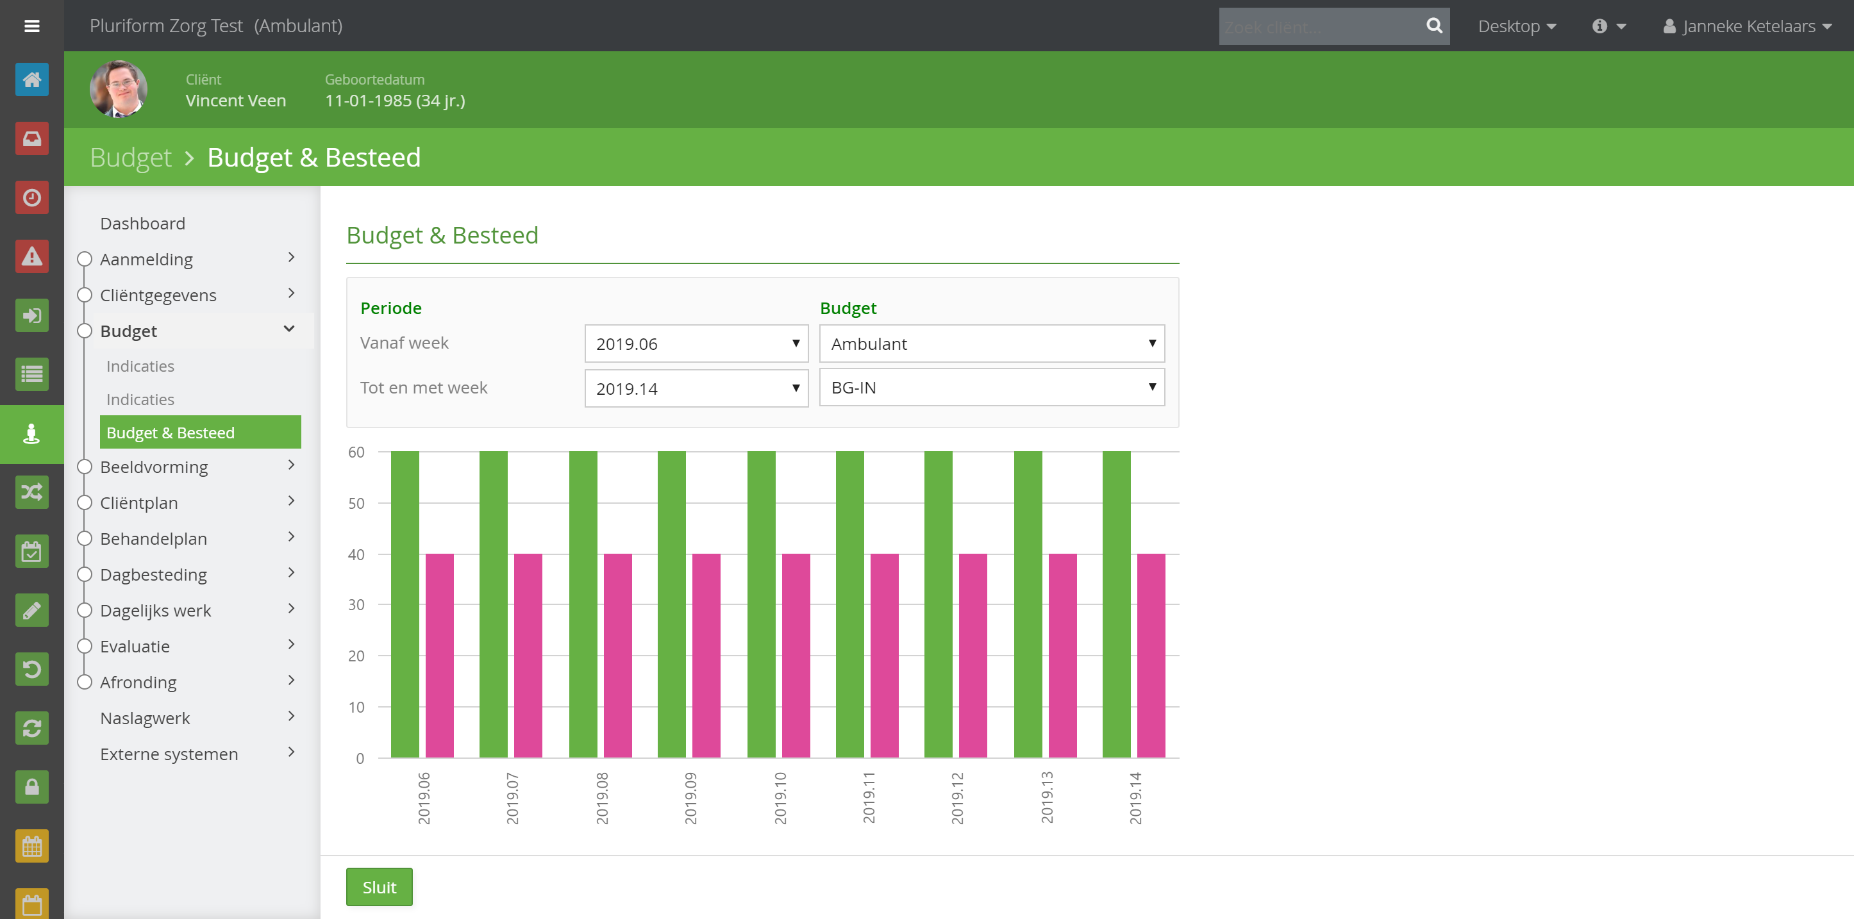Open the green padlock icon

[31, 786]
